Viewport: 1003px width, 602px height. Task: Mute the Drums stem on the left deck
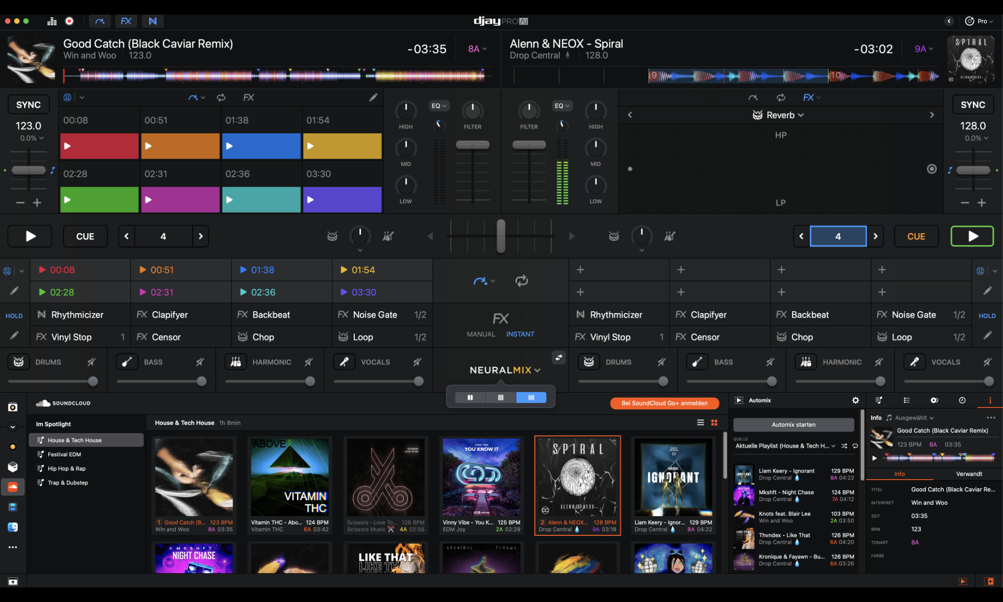point(91,361)
